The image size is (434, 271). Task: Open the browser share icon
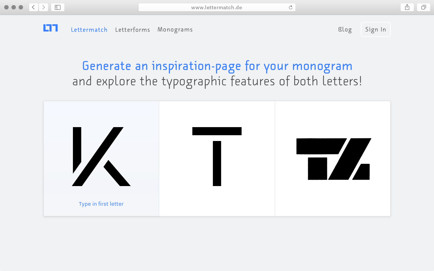tap(407, 7)
